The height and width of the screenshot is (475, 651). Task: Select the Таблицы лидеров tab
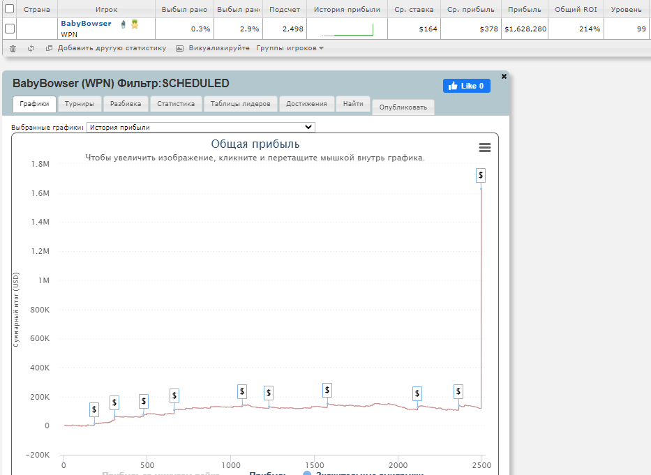240,104
